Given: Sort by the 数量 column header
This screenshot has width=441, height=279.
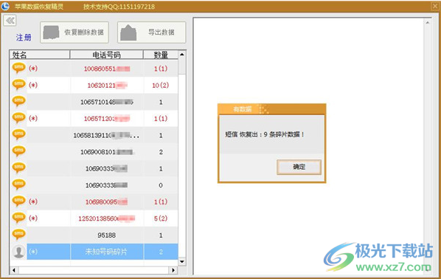Looking at the screenshot, I should (161, 55).
